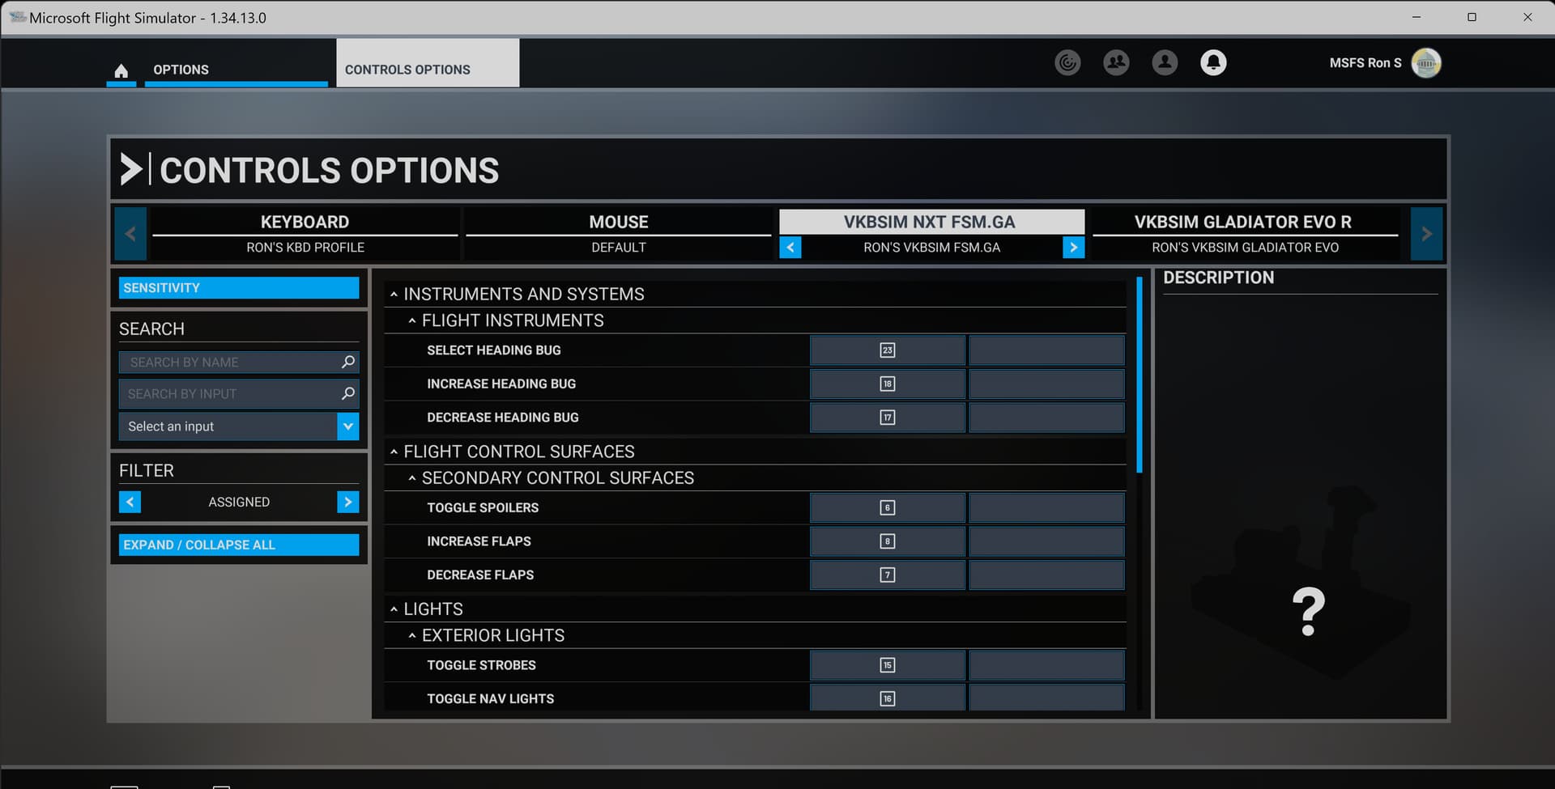Click the social friends icon
Viewport: 1555px width, 789px height.
coord(1116,62)
